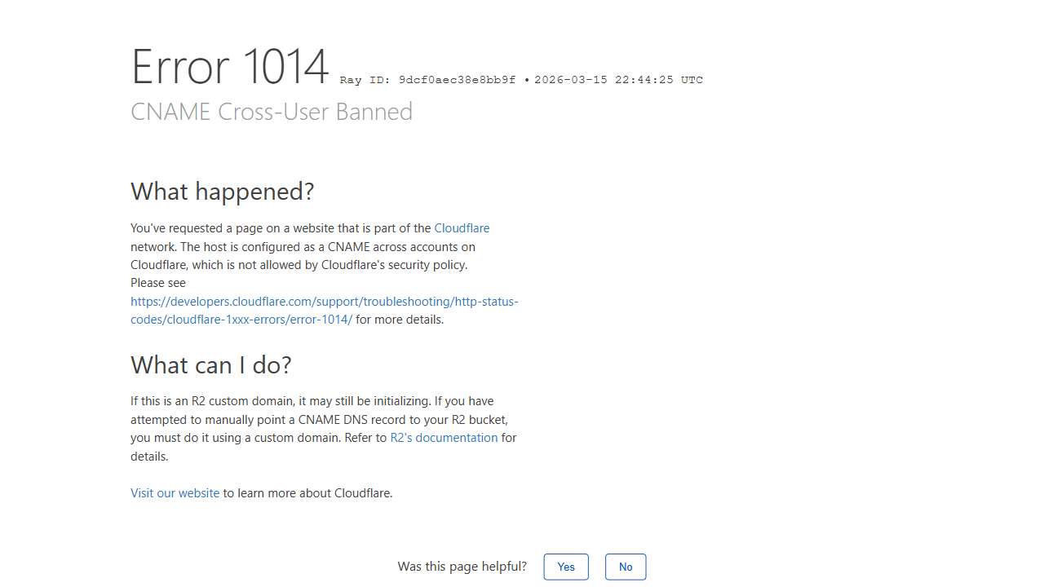The height and width of the screenshot is (587, 1044).
Task: Click the Was this page helpful? label
Action: click(x=462, y=567)
